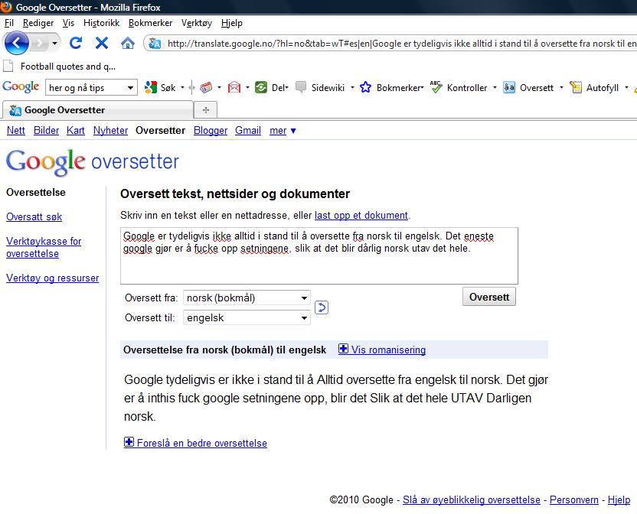
Task: Open Sidewiki speech bubble icon
Action: (x=301, y=87)
